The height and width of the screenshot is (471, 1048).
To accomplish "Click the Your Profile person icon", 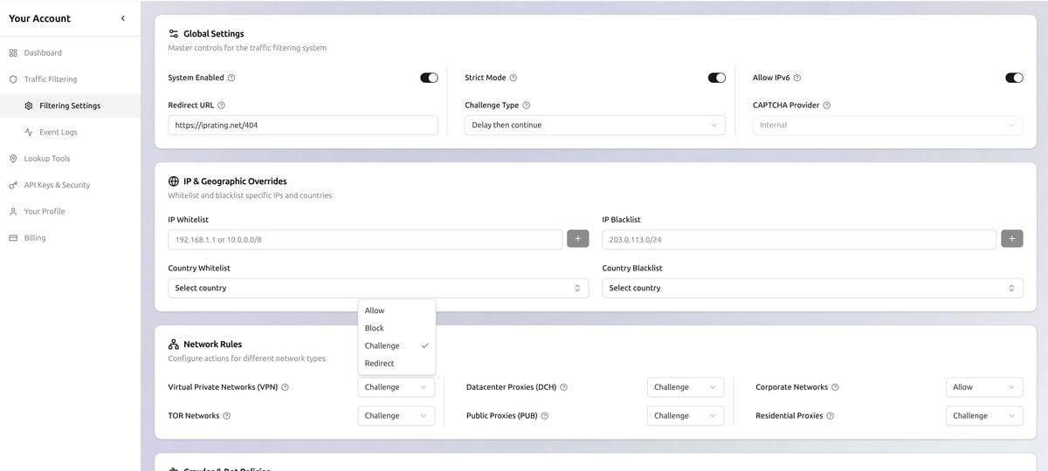I will (13, 212).
